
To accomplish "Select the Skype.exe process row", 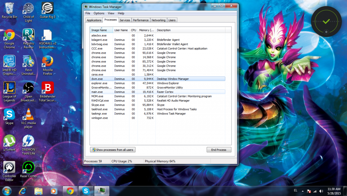I will point(158,105).
